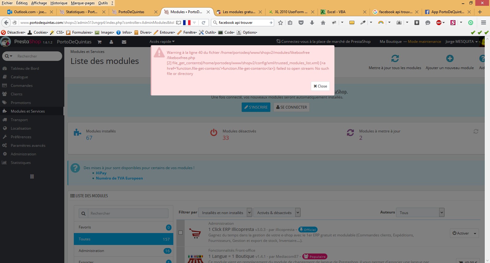Click the SE CONNECTER button
Viewport: 490px width, 263px height.
[292, 107]
